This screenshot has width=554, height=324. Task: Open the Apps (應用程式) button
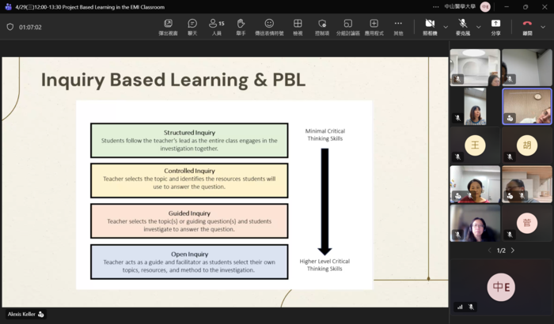[x=374, y=27]
